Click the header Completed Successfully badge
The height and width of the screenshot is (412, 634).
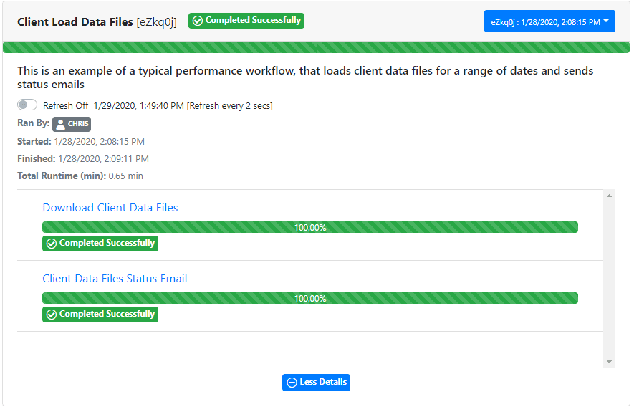pyautogui.click(x=246, y=21)
